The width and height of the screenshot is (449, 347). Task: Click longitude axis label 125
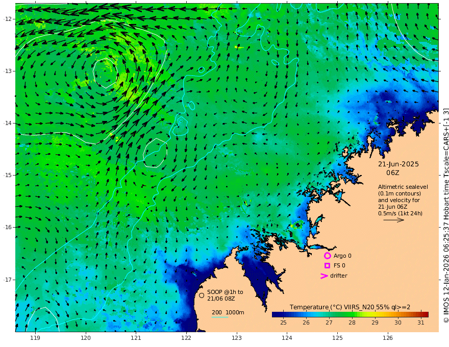pyautogui.click(x=337, y=338)
